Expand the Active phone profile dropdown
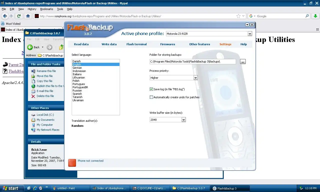This screenshot has height=192, width=320. [x=250, y=33]
